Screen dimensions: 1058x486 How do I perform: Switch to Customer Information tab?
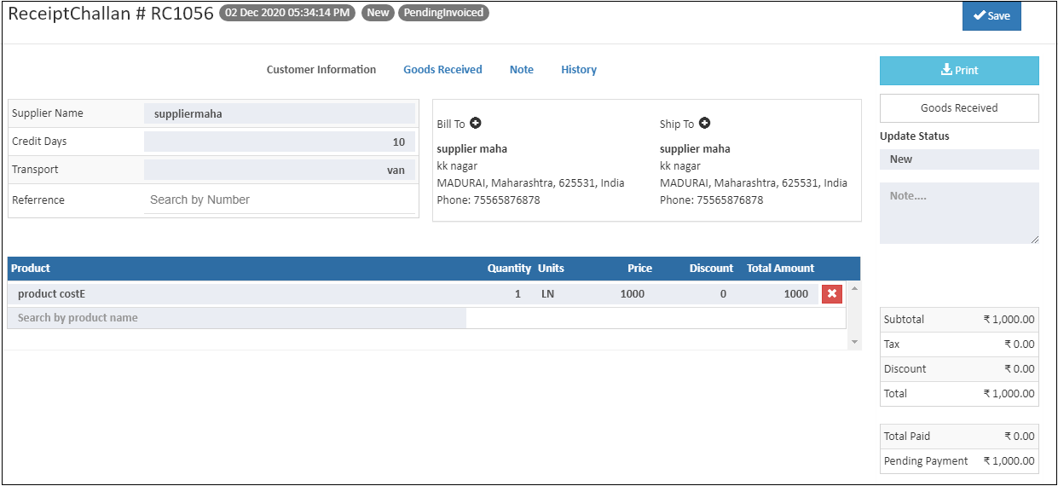tap(321, 70)
